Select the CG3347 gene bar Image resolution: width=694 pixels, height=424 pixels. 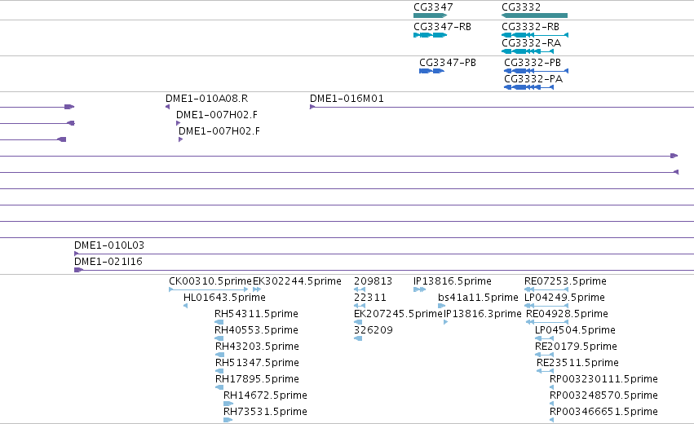pos(431,15)
